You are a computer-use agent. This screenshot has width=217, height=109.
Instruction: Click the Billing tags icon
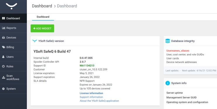[x=4, y=47]
